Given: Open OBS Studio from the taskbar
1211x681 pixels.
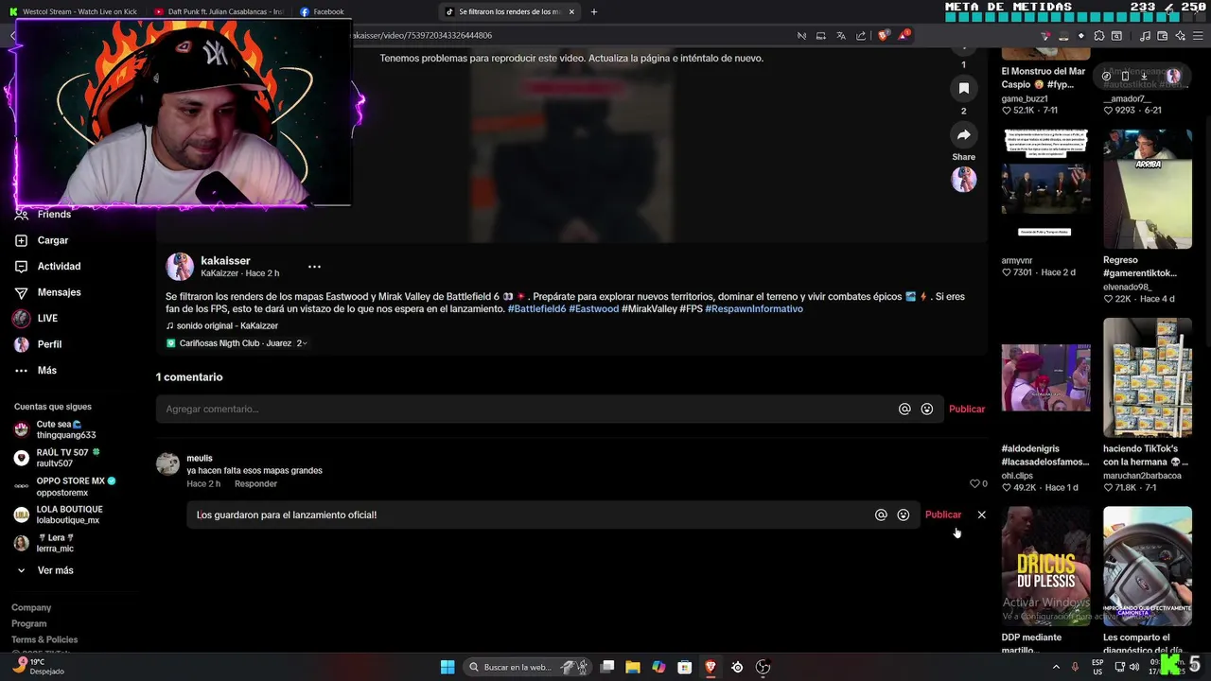Looking at the screenshot, I should pyautogui.click(x=763, y=667).
